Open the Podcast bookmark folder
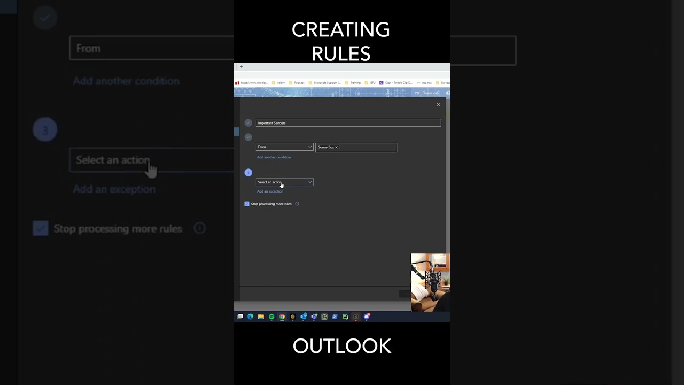Screen dimensions: 684x385 pos(297,83)
